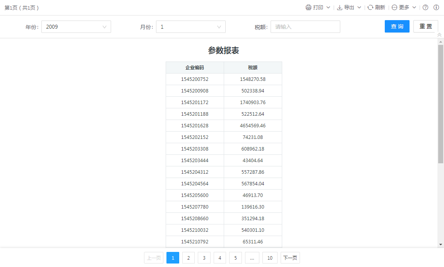Click the printer (打印) icon
The image size is (444, 267).
309,7
